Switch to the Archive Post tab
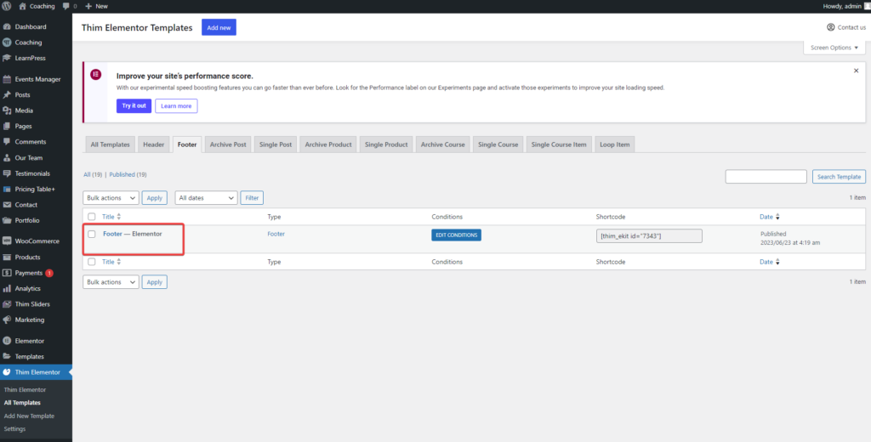Screen dimensions: 871x442 (228, 144)
